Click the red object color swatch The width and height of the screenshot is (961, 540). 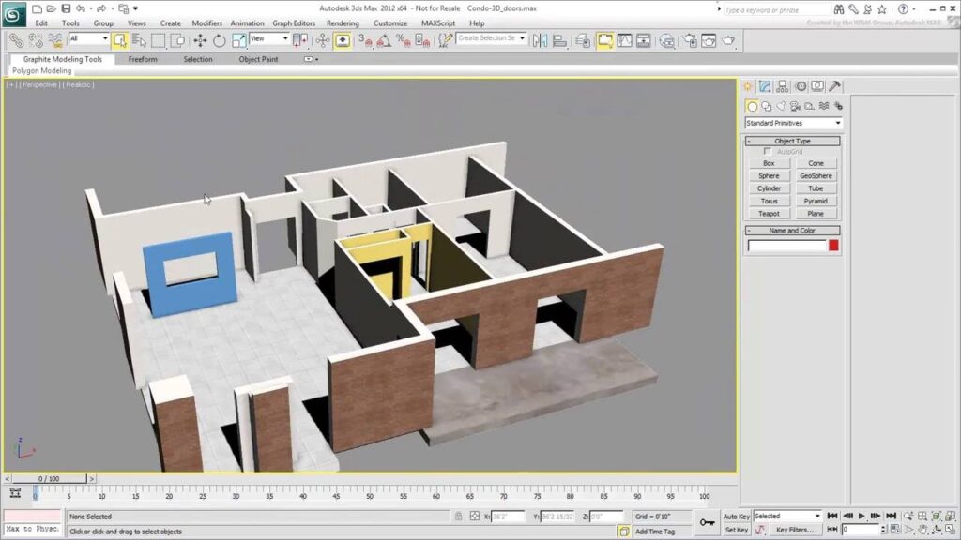click(833, 246)
